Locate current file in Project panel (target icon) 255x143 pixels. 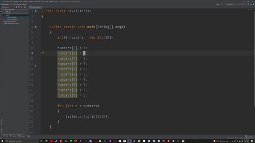[16, 7]
